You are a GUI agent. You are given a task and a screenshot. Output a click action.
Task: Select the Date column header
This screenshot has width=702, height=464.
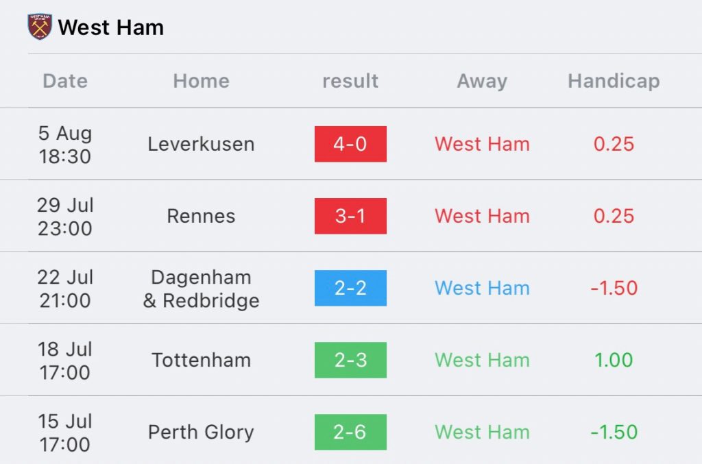(65, 81)
